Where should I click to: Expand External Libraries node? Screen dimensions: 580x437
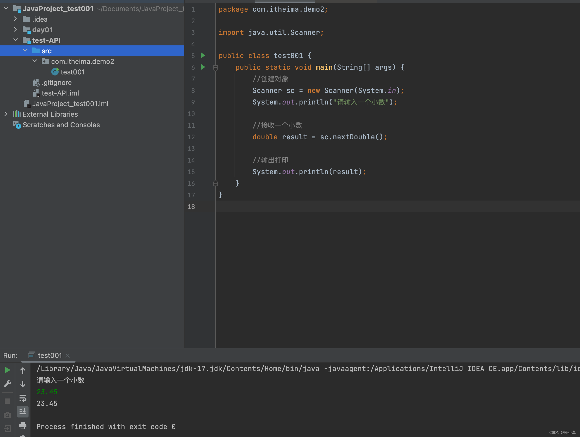point(6,114)
